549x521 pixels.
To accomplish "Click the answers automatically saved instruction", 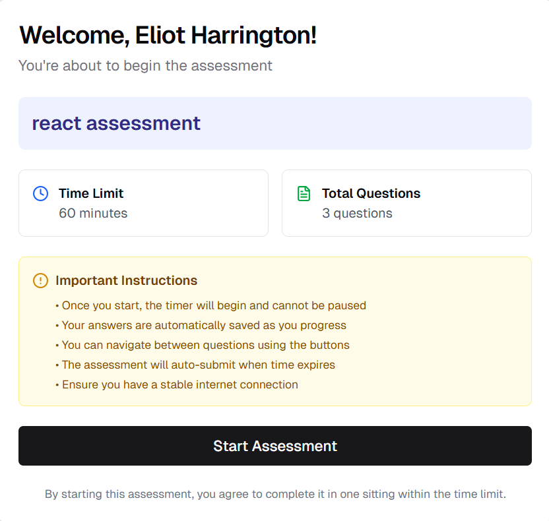I will (203, 325).
